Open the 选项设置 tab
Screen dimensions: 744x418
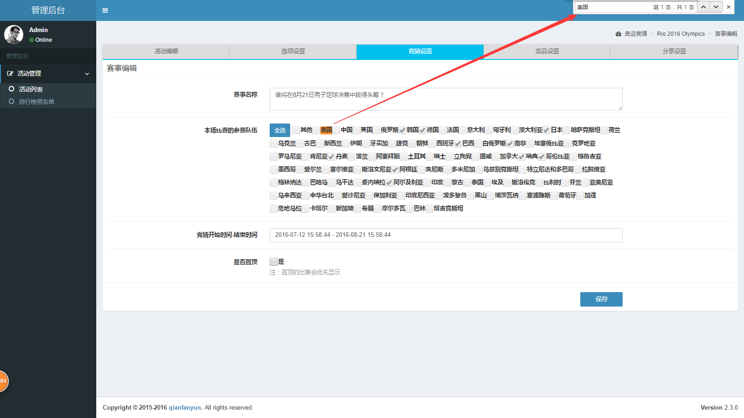pos(293,52)
